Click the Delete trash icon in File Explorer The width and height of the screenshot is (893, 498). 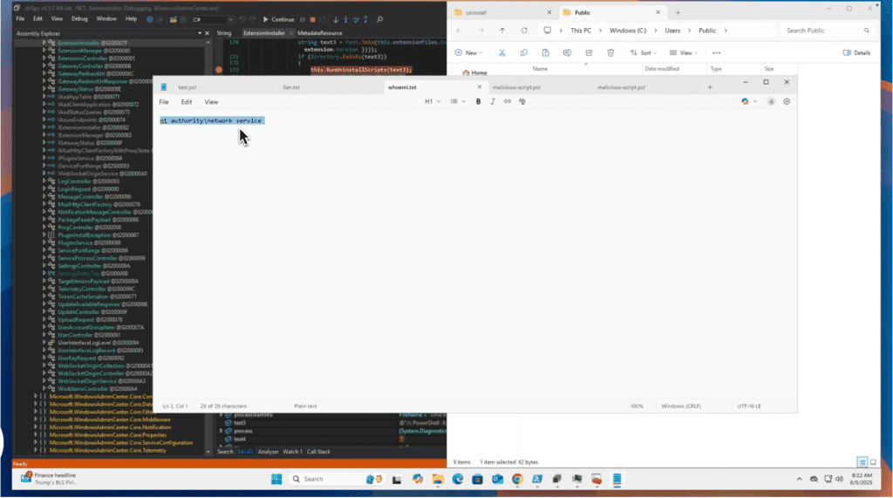pos(610,52)
